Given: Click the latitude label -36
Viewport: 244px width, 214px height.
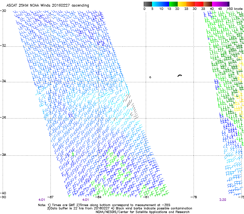Looking at the screenshot, I should (3, 117).
